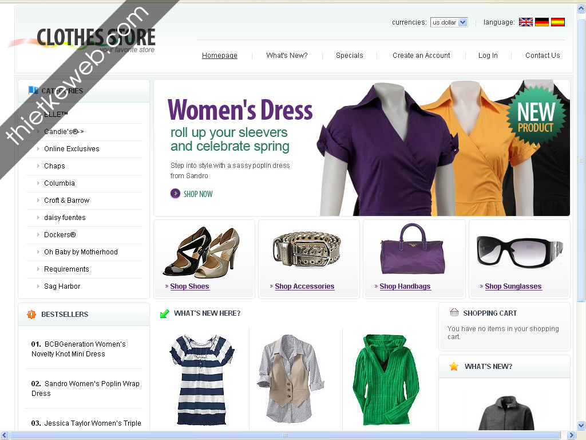
Task: Open the Columbia category link
Action: coord(60,183)
